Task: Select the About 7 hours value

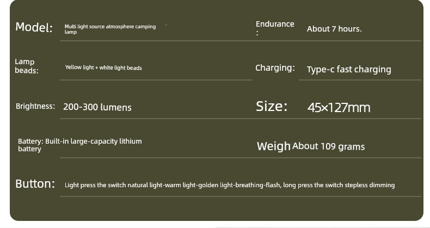Action: (334, 29)
